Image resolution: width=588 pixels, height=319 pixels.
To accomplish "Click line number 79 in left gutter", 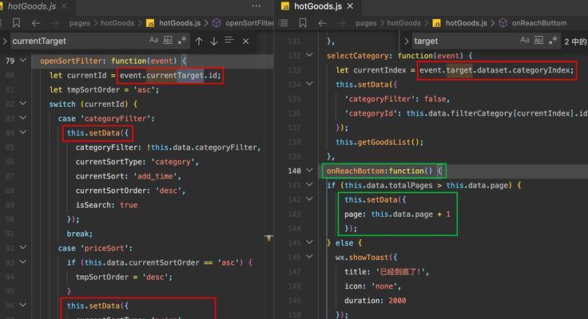I will (x=10, y=61).
